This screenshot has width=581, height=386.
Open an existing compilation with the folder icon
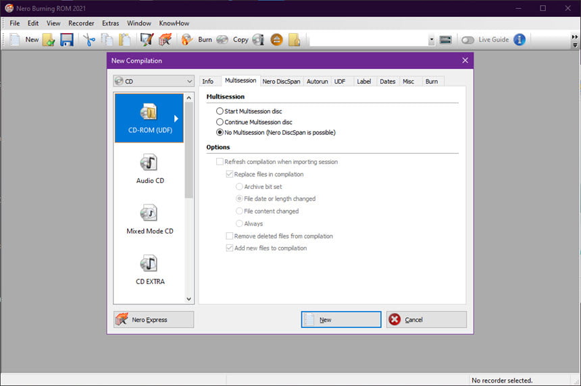pos(49,40)
